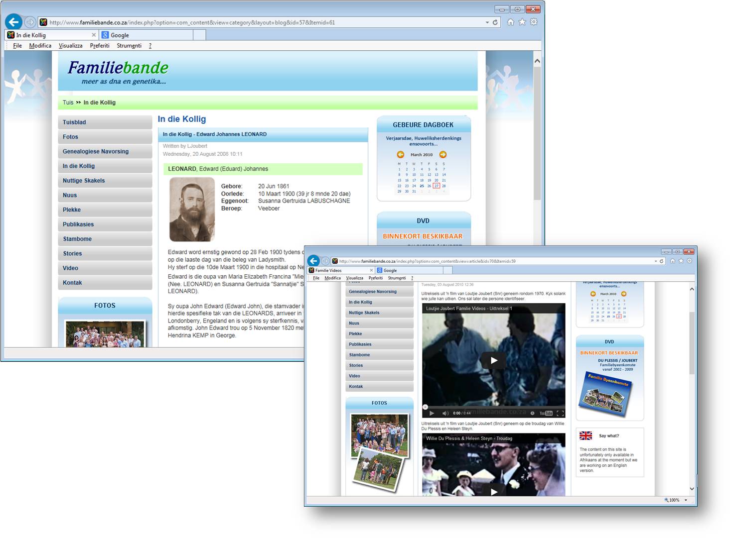Close the Familie Videos tab
This screenshot has width=730, height=539.
point(371,270)
